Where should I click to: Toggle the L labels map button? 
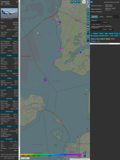coord(88,13)
